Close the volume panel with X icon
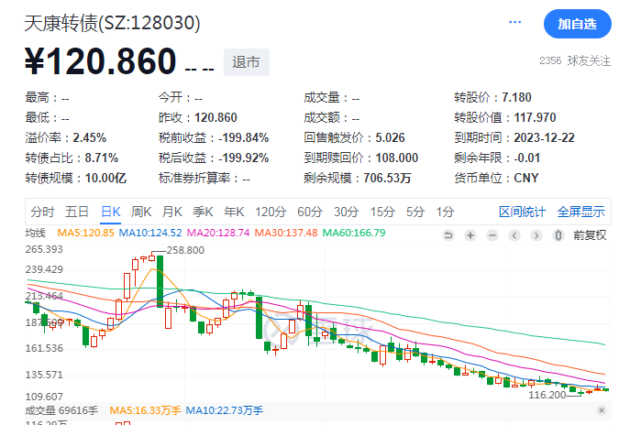 [602, 410]
